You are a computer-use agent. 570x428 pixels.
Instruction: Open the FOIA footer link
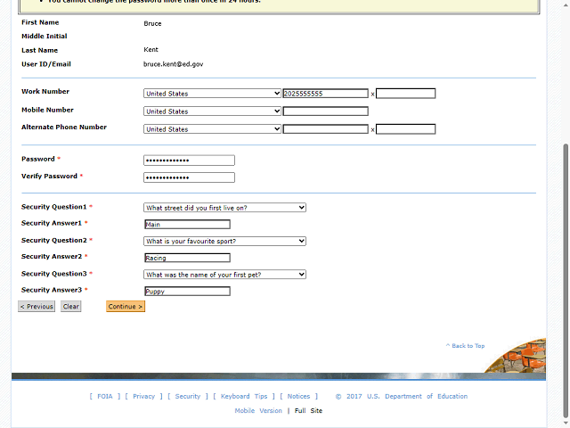[x=105, y=396]
